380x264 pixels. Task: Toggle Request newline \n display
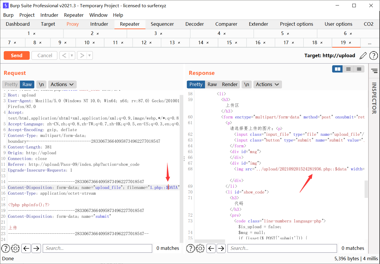point(41,84)
